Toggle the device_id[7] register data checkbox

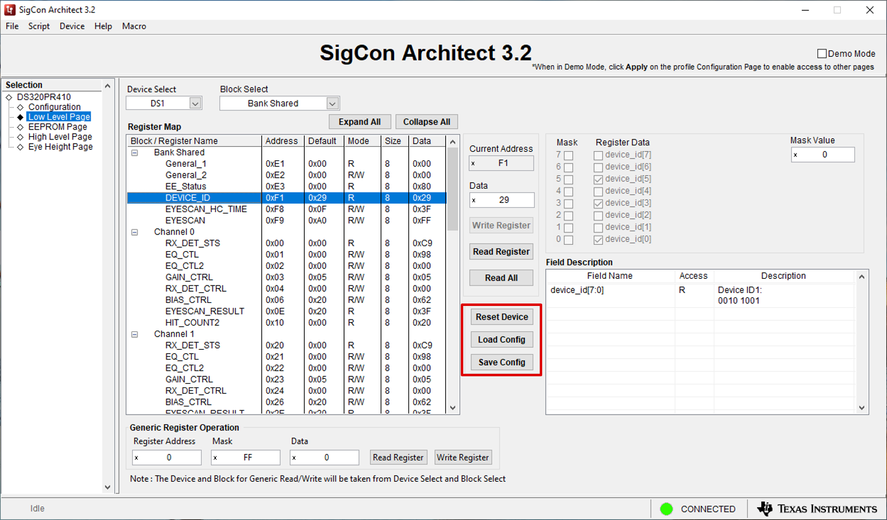point(598,155)
